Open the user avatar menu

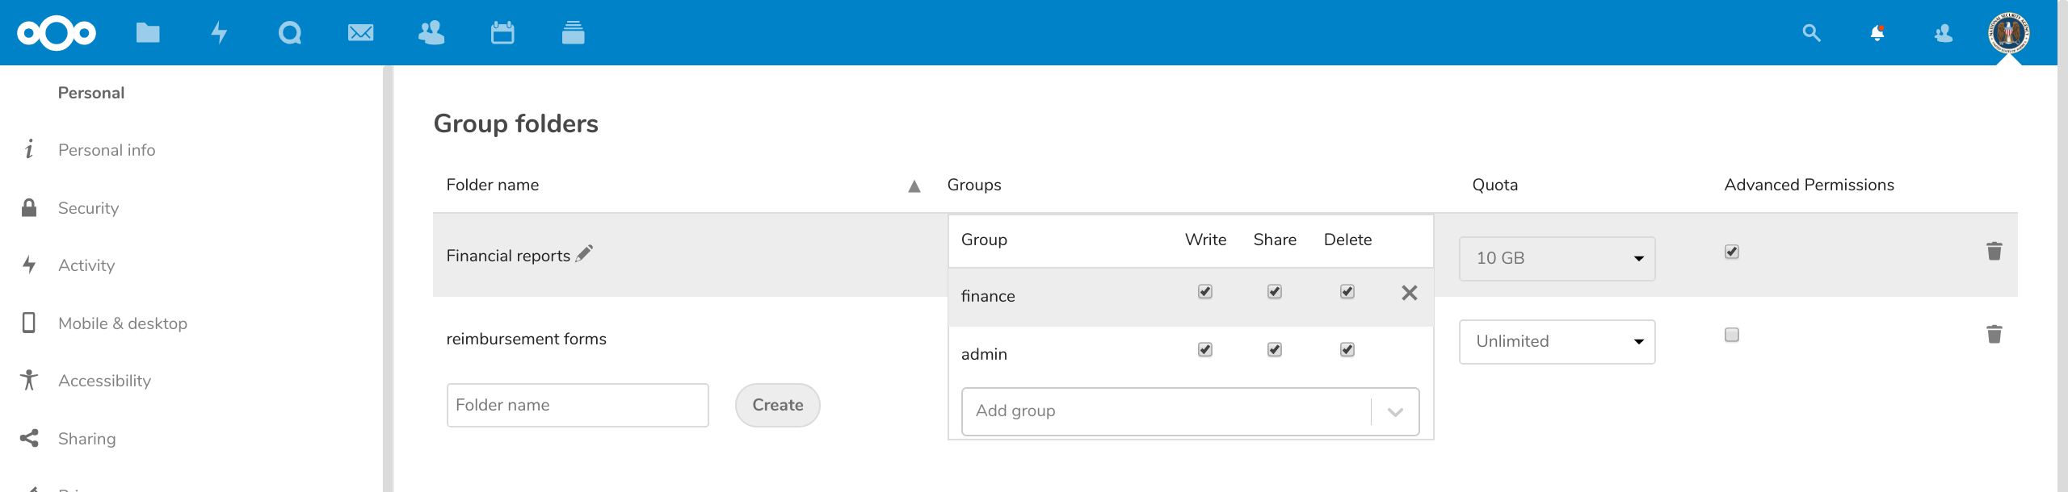pos(2009,33)
